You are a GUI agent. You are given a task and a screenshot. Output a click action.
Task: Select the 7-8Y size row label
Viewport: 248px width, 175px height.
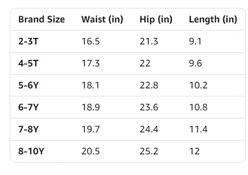click(28, 129)
